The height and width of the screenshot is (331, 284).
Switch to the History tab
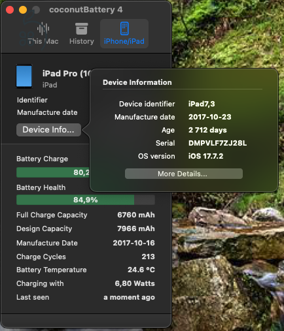pyautogui.click(x=82, y=34)
